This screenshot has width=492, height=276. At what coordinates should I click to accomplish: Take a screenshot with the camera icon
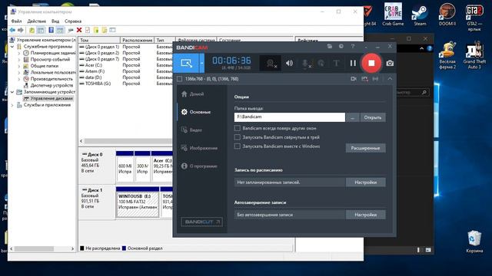point(390,63)
